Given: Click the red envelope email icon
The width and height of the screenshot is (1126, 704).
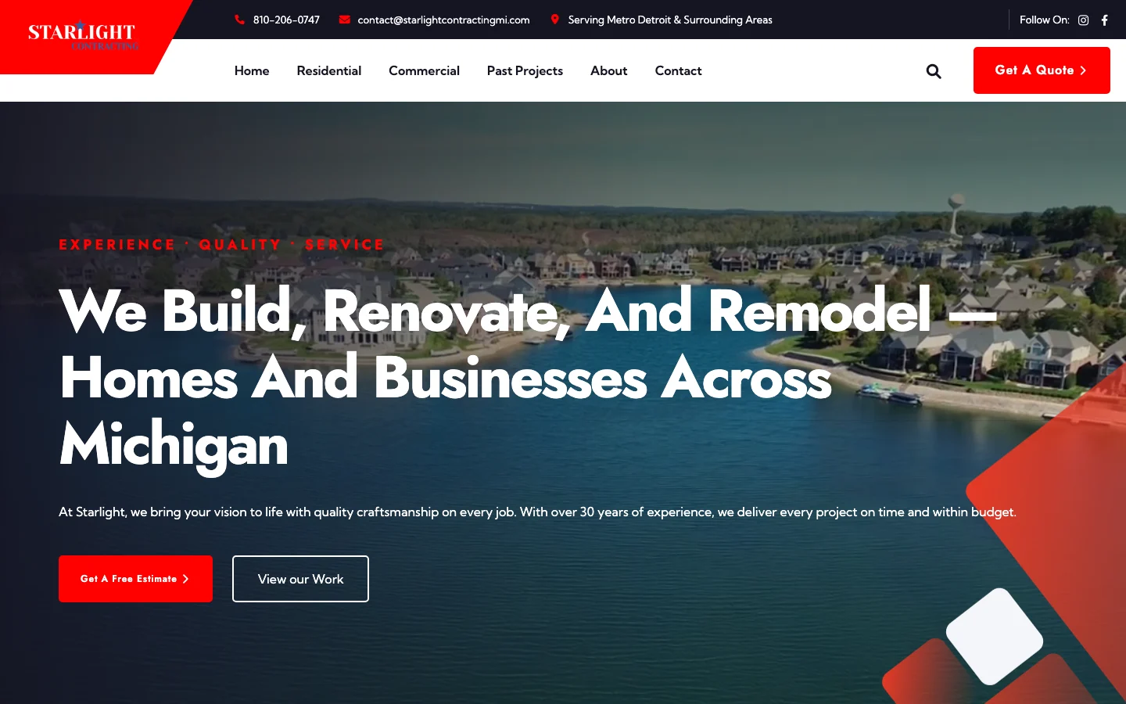Looking at the screenshot, I should click(344, 20).
